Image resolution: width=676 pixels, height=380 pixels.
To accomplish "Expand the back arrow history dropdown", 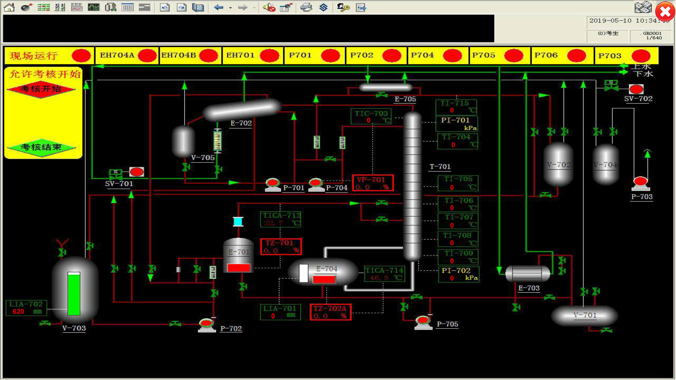I will (x=231, y=7).
